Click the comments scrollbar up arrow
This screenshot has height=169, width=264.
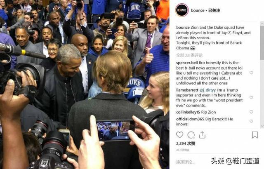tap(262, 24)
